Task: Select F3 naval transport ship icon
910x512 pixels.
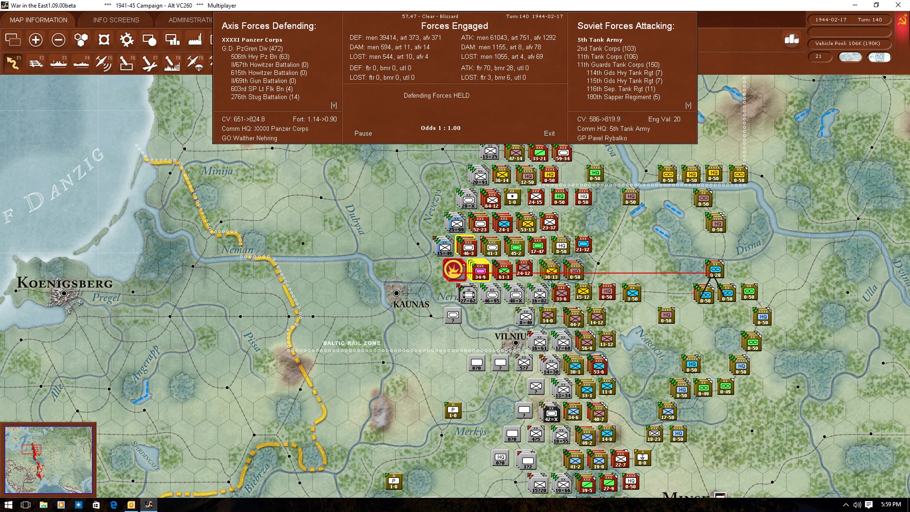Action: click(58, 63)
